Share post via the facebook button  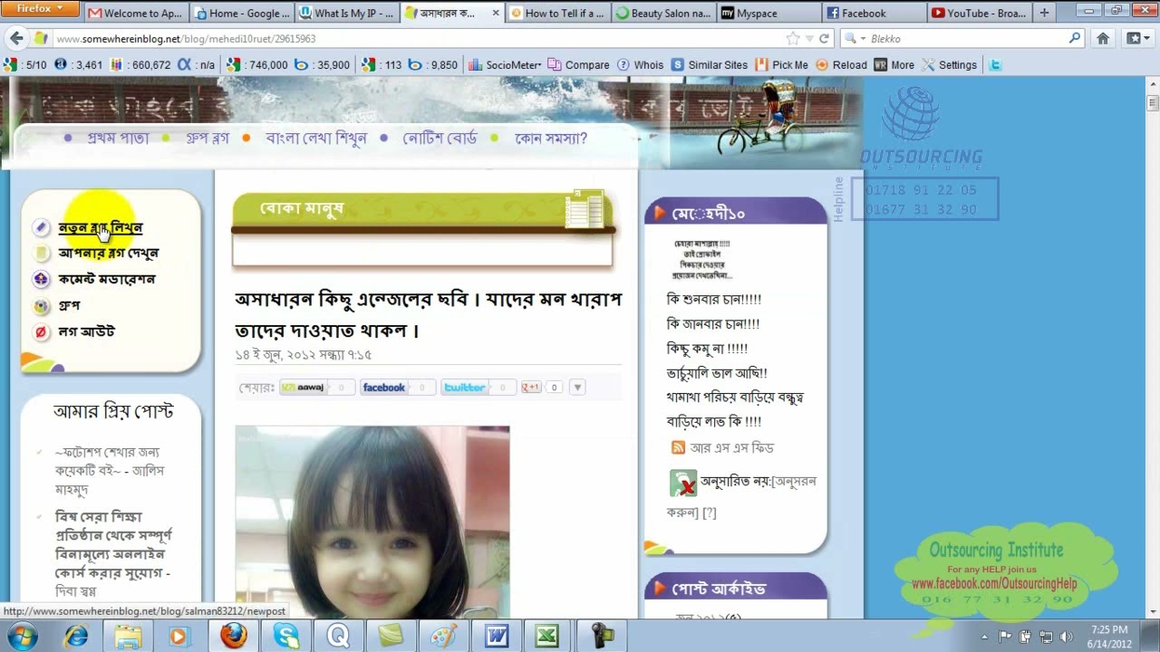pos(383,388)
